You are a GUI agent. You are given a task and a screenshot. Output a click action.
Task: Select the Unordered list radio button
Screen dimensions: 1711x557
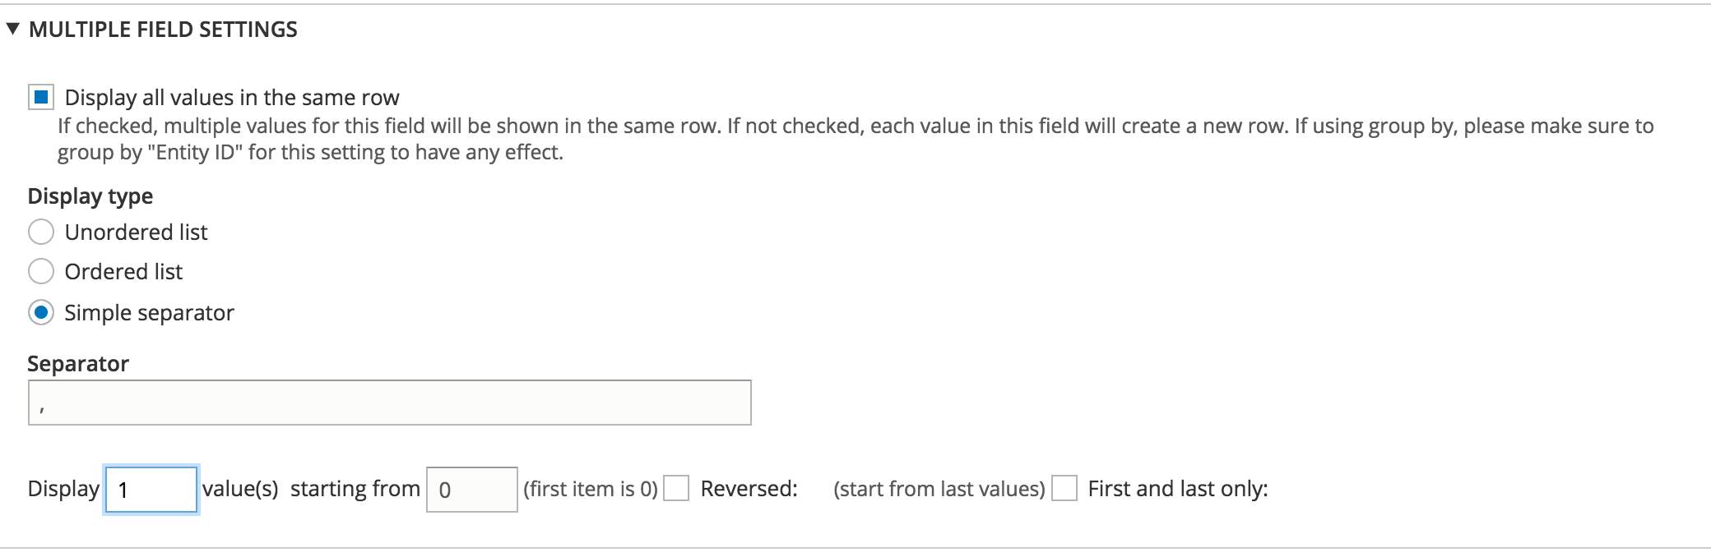(41, 232)
